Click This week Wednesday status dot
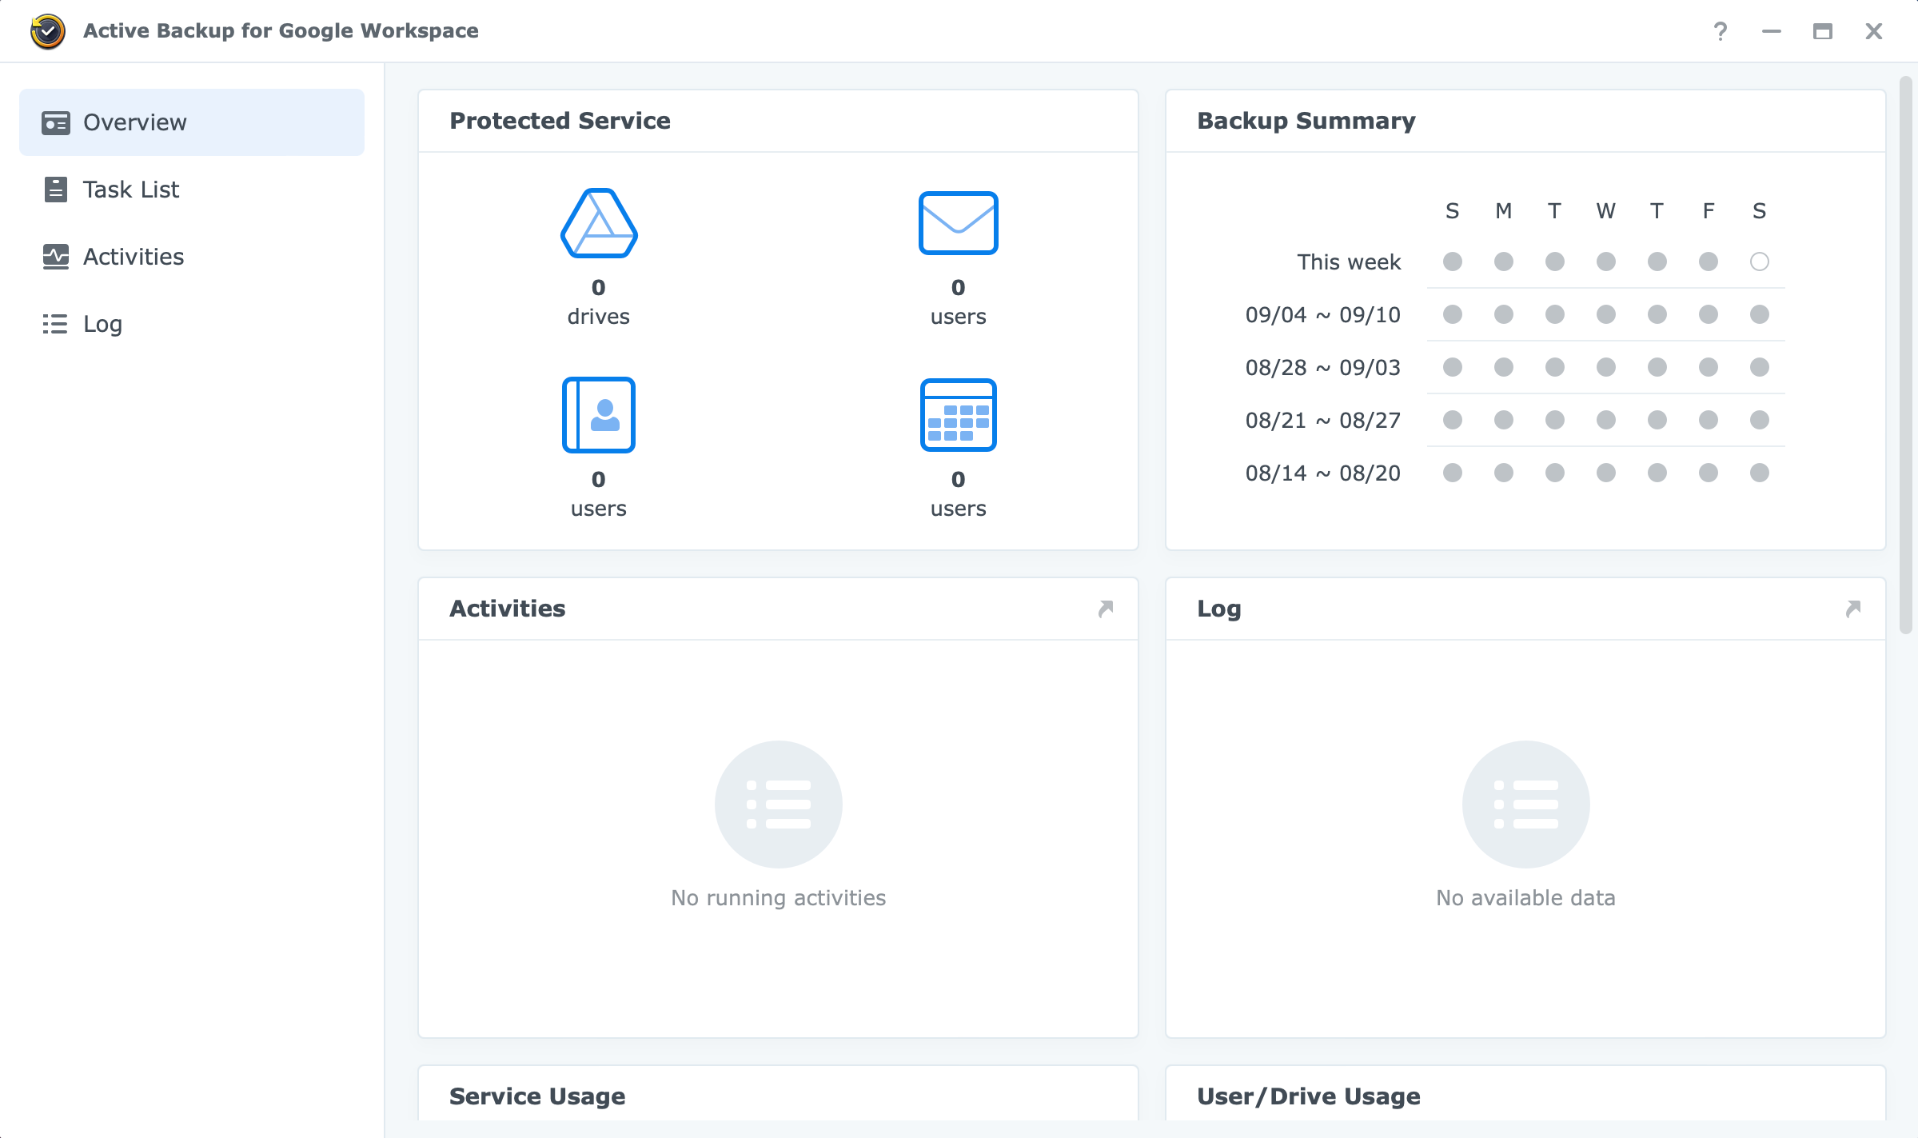 tap(1606, 262)
